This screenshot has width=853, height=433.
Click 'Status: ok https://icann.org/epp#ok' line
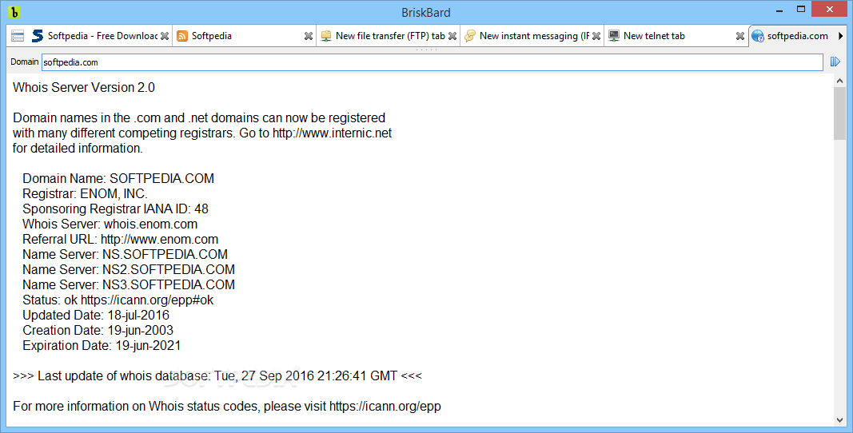[x=118, y=300]
